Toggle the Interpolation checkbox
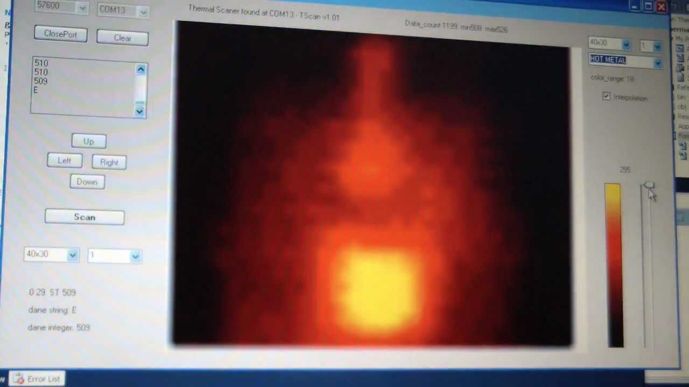689x387 pixels. (607, 96)
